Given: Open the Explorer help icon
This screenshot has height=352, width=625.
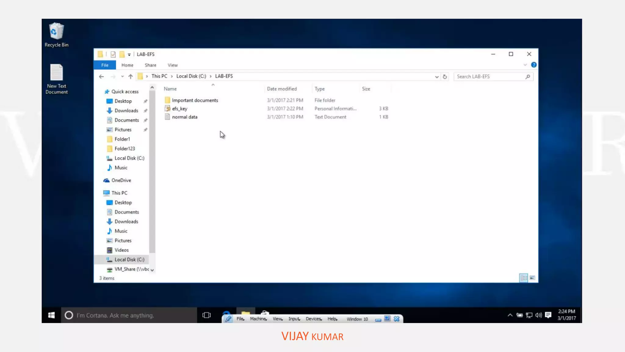Looking at the screenshot, I should coord(534,65).
